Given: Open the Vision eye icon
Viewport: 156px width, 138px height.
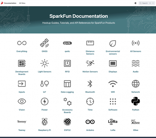Looking at the screenshot, I should [x=22, y=101].
